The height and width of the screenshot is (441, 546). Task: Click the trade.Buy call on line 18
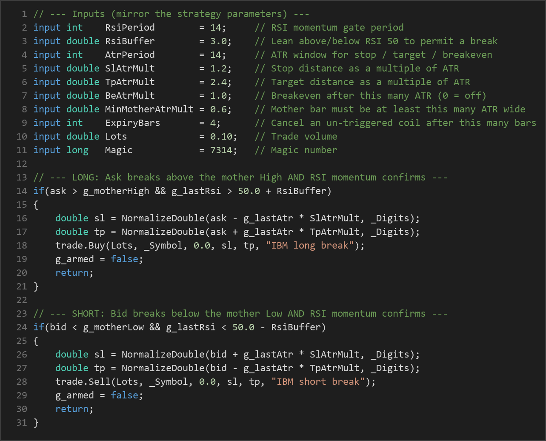pyautogui.click(x=210, y=246)
